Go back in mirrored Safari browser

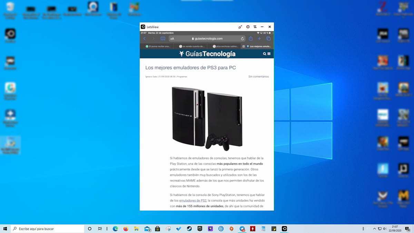145,39
